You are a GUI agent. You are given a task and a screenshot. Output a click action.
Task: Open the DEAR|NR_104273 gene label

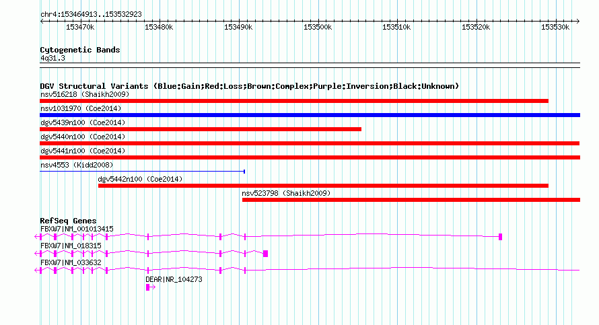[x=174, y=279]
